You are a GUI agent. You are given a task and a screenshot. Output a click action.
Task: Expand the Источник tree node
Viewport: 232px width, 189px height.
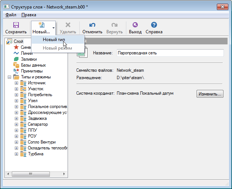tap(16, 83)
